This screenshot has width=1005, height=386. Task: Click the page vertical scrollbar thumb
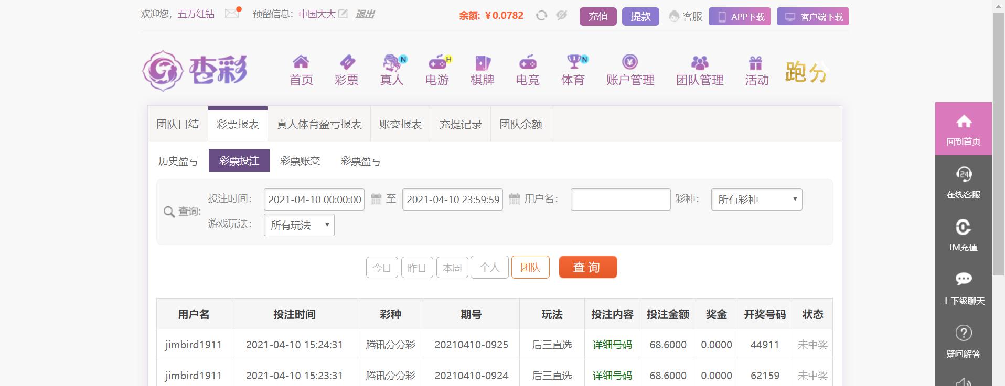(998, 143)
